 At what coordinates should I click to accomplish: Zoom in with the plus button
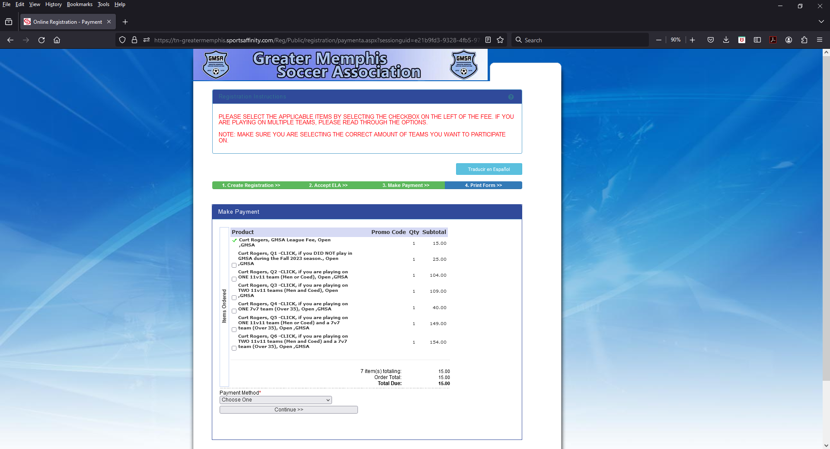click(693, 40)
